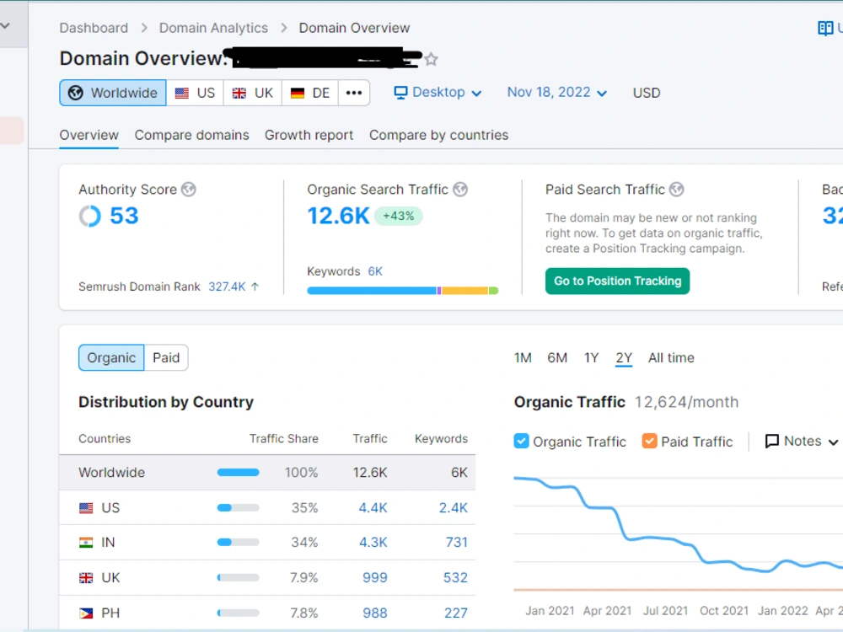Click the IN traffic value 4.3K
Screen dimensions: 843x632
pos(373,543)
